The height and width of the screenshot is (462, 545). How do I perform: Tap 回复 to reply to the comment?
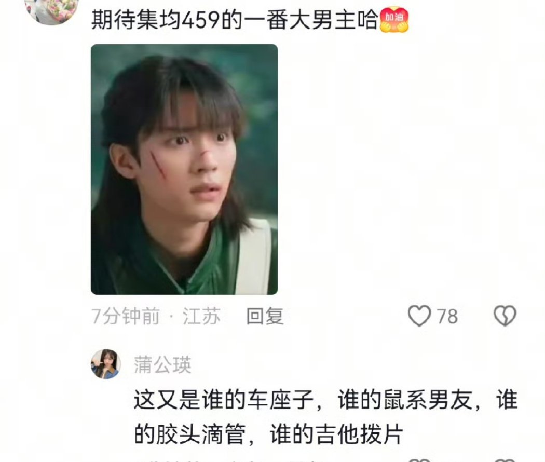265,316
